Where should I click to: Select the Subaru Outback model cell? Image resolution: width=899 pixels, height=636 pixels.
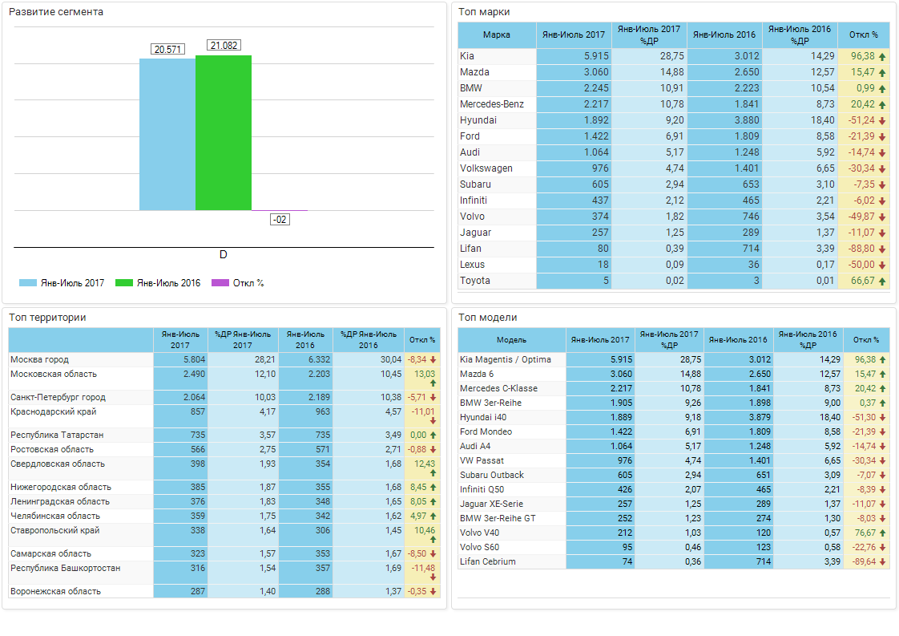point(511,476)
